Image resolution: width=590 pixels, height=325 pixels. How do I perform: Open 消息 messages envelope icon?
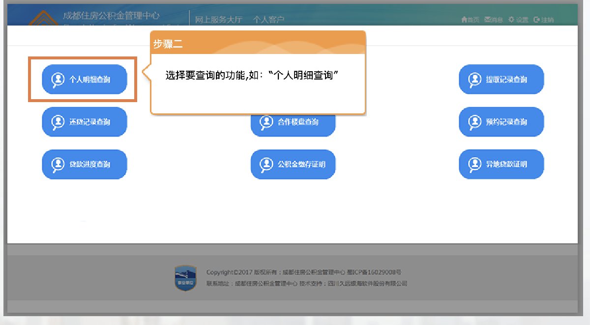[487, 20]
